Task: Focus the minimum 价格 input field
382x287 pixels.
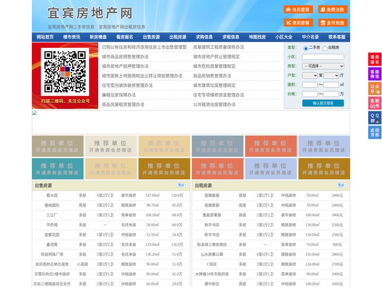Action: tap(310, 94)
